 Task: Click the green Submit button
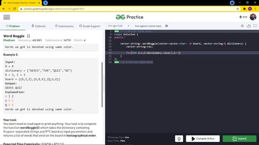point(240,139)
